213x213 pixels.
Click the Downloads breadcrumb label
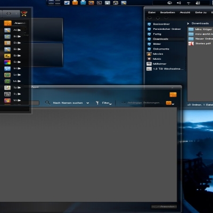click(200, 23)
